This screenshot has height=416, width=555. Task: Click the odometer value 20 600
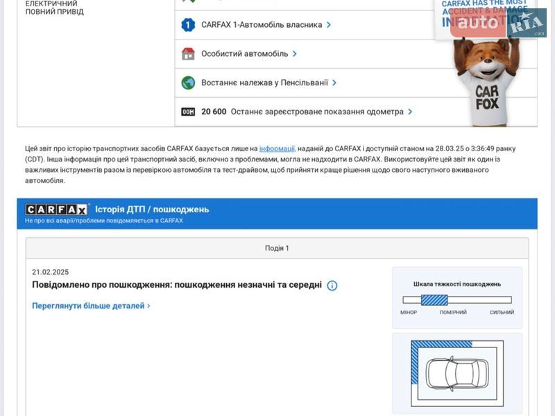tap(214, 112)
